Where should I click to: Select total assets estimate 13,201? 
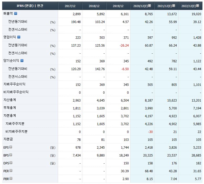[x=196, y=101]
